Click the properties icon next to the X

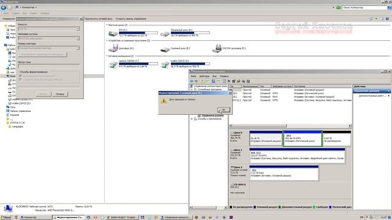[x=234, y=81]
